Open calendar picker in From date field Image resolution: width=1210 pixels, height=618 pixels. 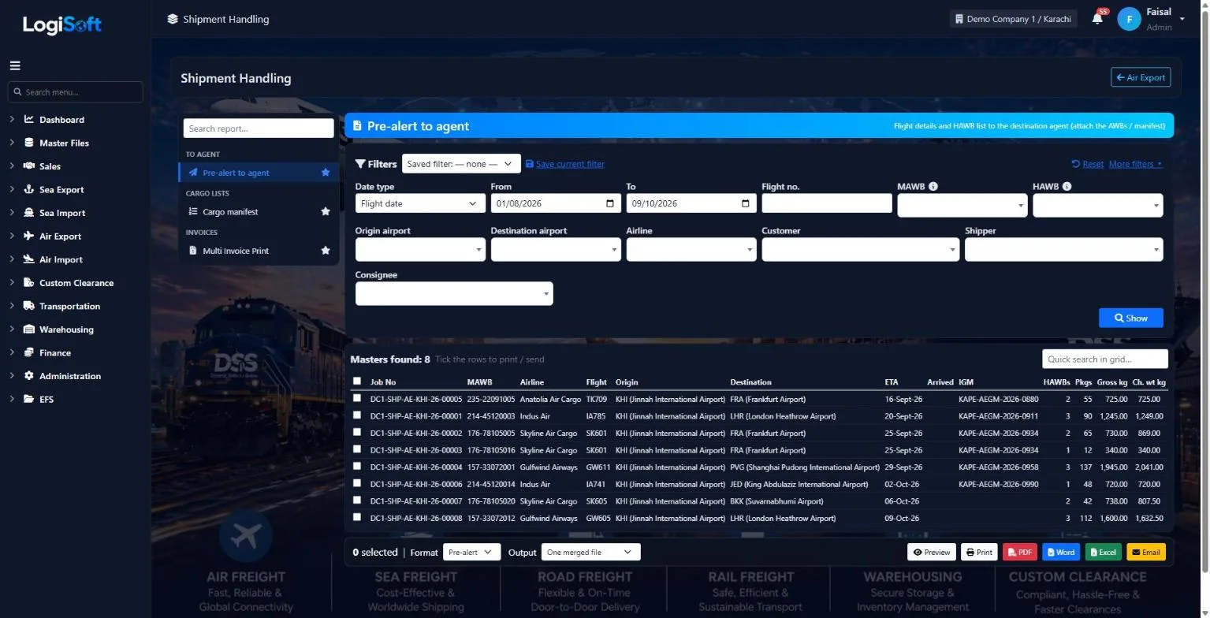(610, 203)
